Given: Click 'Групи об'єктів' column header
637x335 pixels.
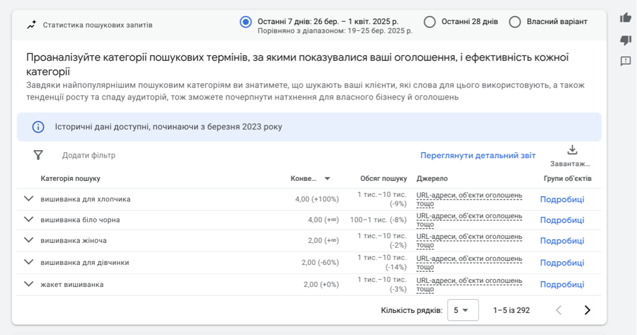Looking at the screenshot, I should point(568,178).
